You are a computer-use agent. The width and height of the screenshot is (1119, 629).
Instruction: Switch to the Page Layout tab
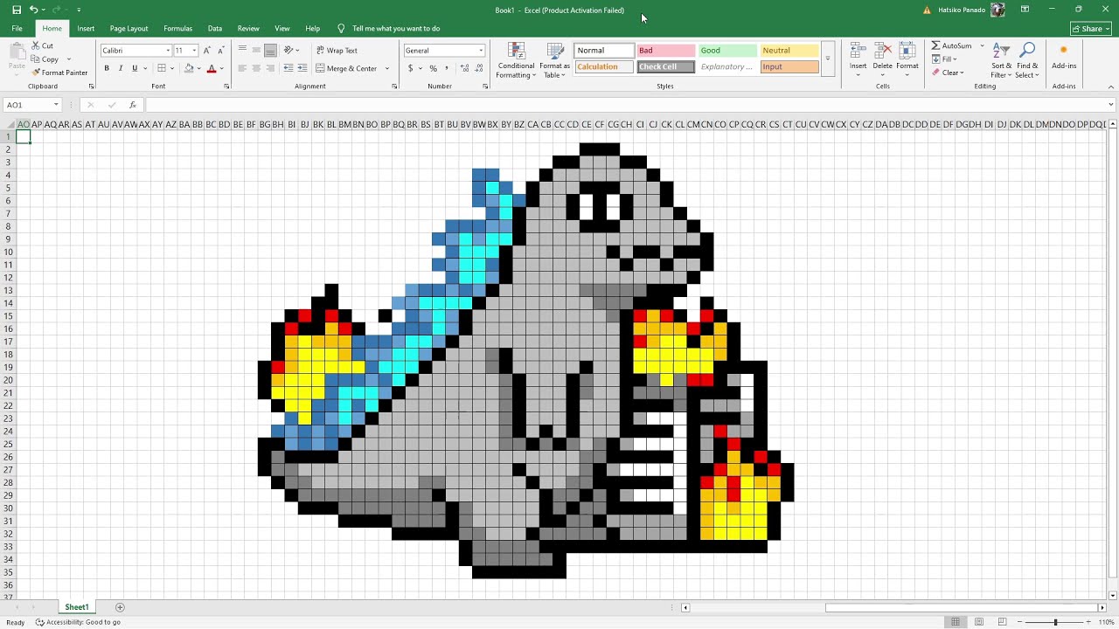[x=129, y=29]
